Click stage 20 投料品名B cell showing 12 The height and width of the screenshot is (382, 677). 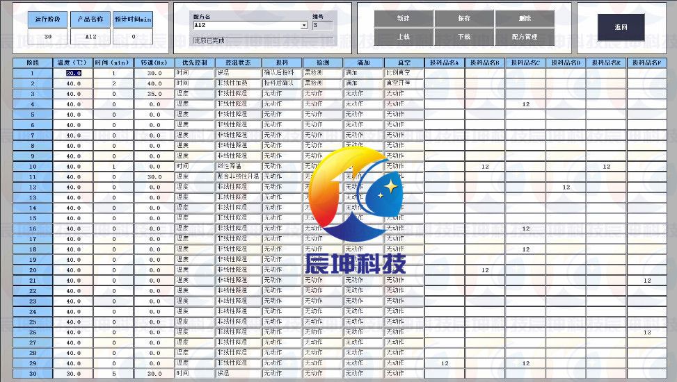(485, 270)
